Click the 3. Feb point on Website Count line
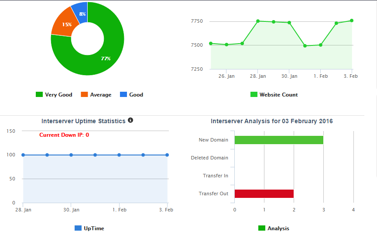The image size is (377, 242). 352,21
